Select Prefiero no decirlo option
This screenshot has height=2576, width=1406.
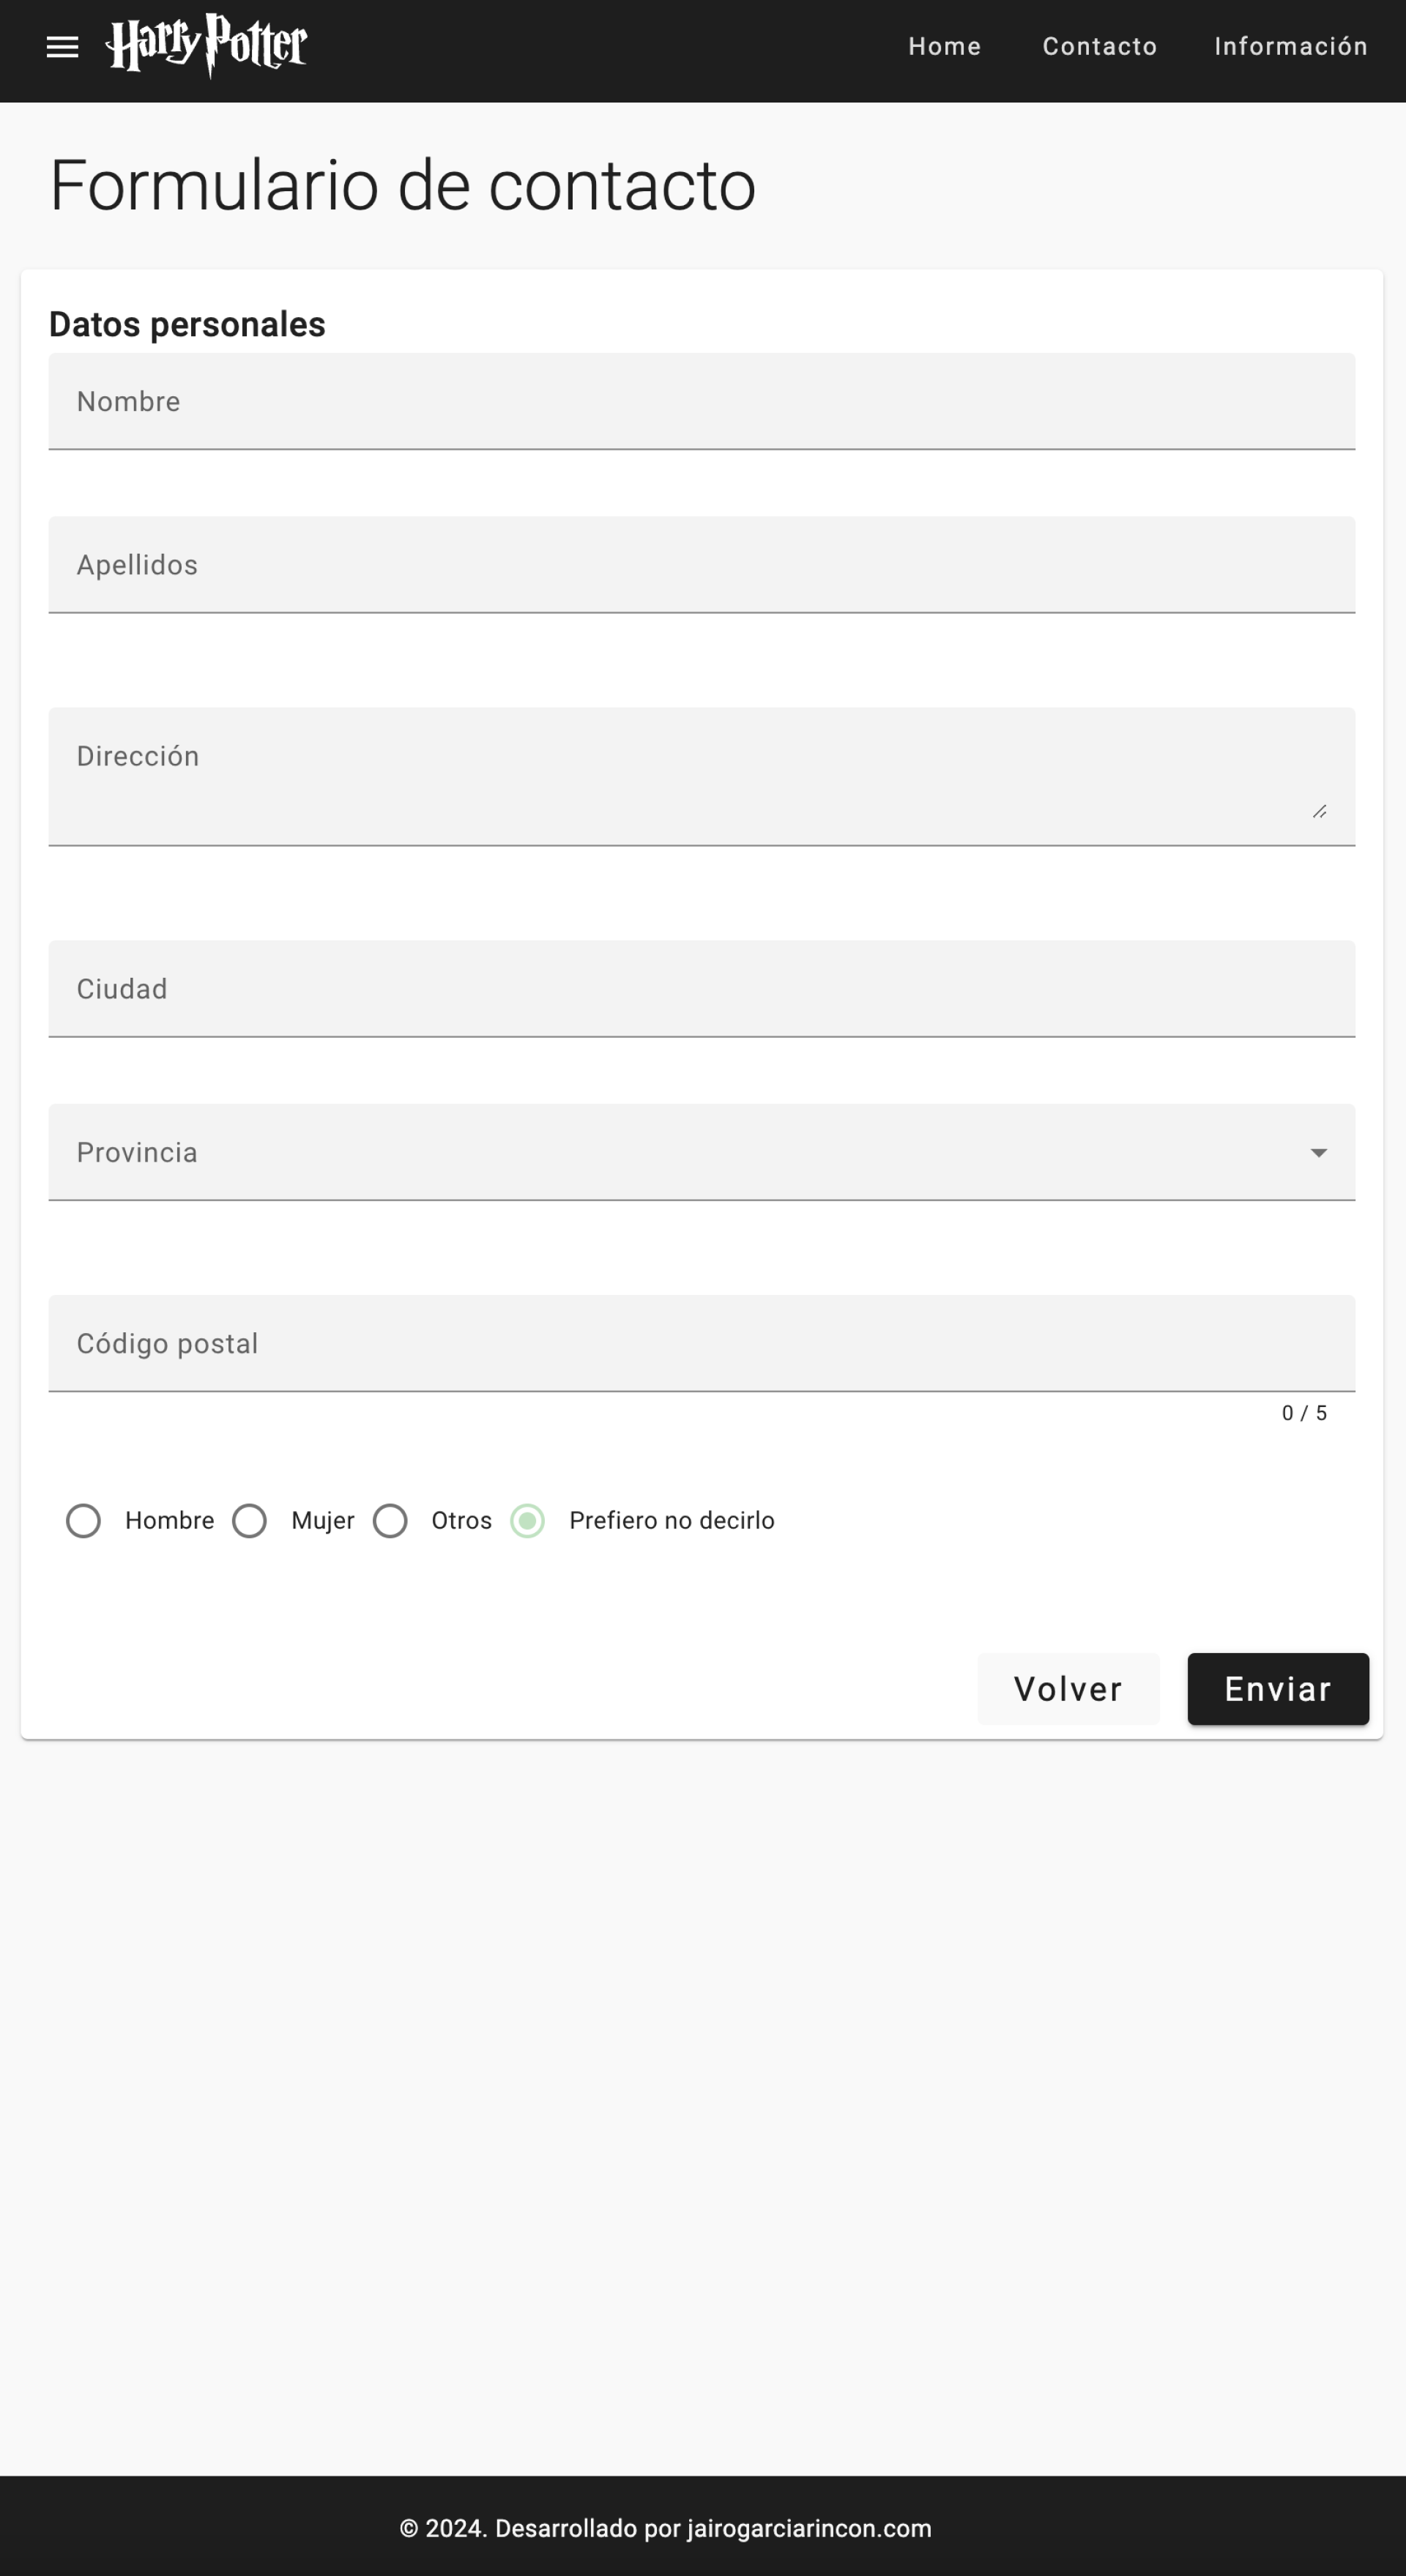click(x=527, y=1521)
